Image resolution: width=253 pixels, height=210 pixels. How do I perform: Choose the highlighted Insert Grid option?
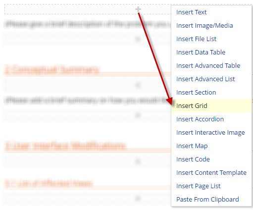[x=211, y=106]
